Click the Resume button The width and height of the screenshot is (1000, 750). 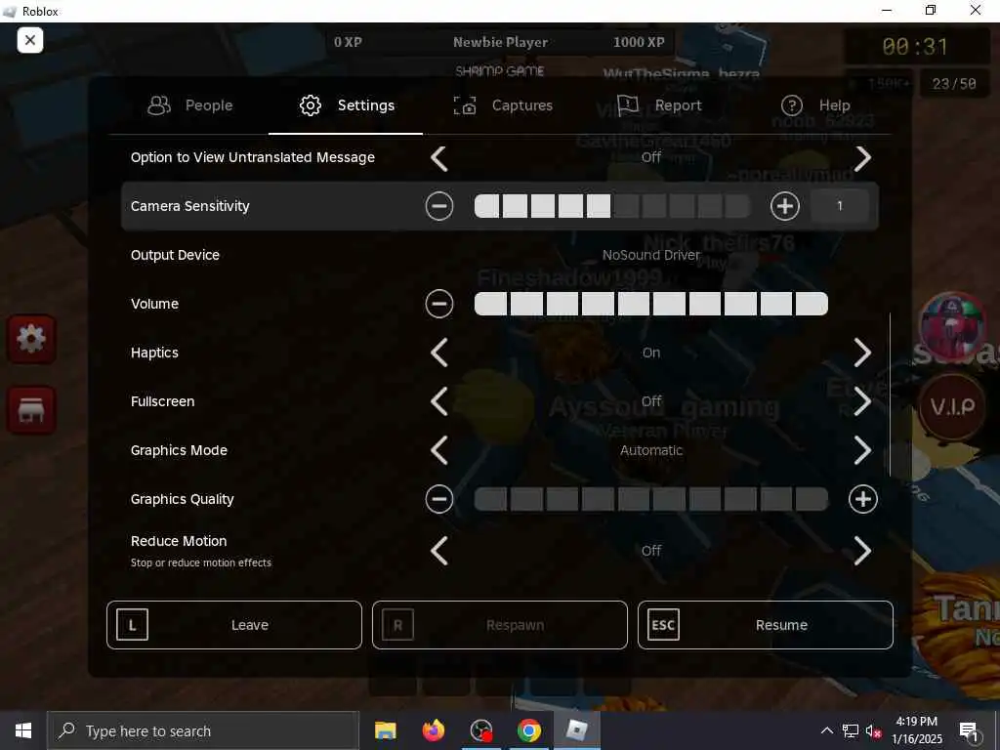[766, 625]
